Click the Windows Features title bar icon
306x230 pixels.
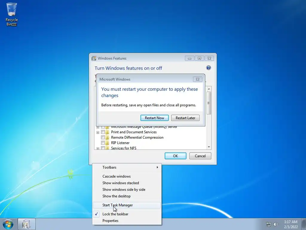pyautogui.click(x=94, y=58)
